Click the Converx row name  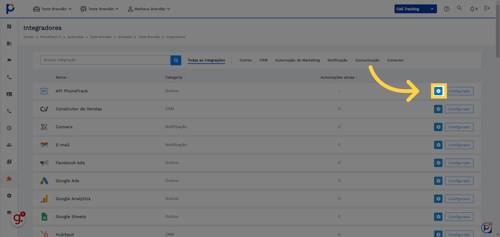pos(64,127)
